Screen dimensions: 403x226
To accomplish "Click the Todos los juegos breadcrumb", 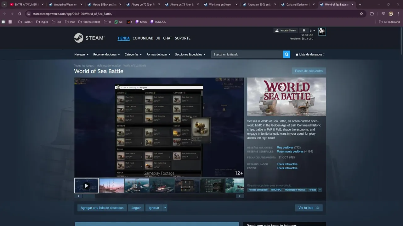I will (x=84, y=66).
